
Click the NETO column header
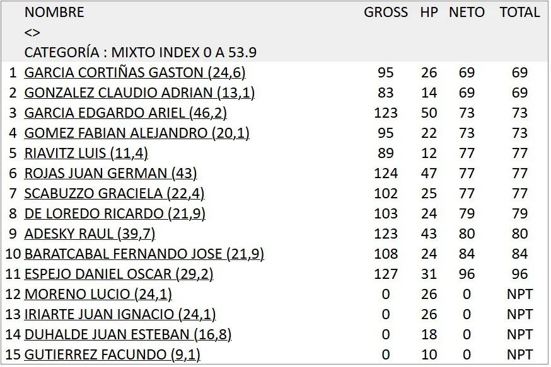coord(467,13)
